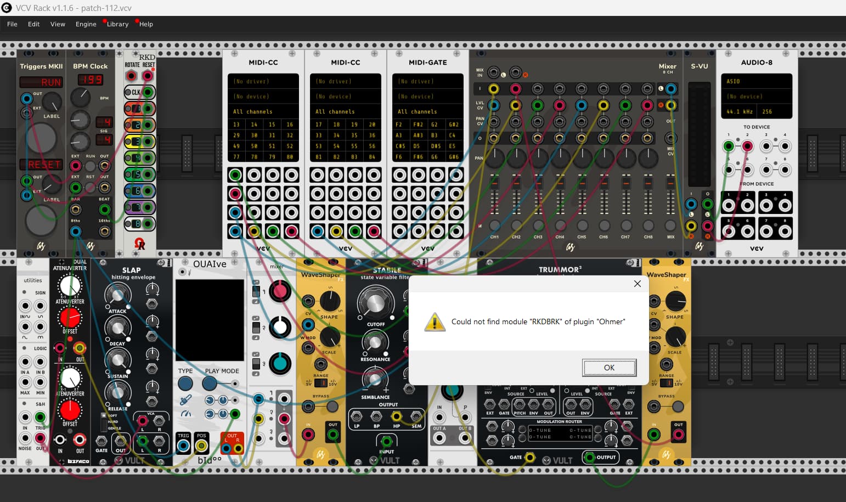Click the SLAP GATE input jack
This screenshot has width=846, height=502.
[x=101, y=441]
